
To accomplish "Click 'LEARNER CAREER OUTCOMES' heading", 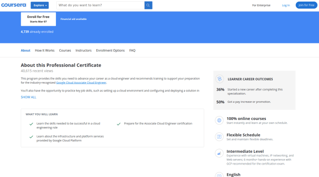I will point(250,79).
